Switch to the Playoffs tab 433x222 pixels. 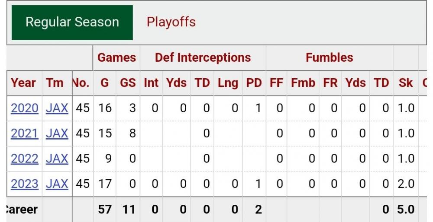pos(171,22)
